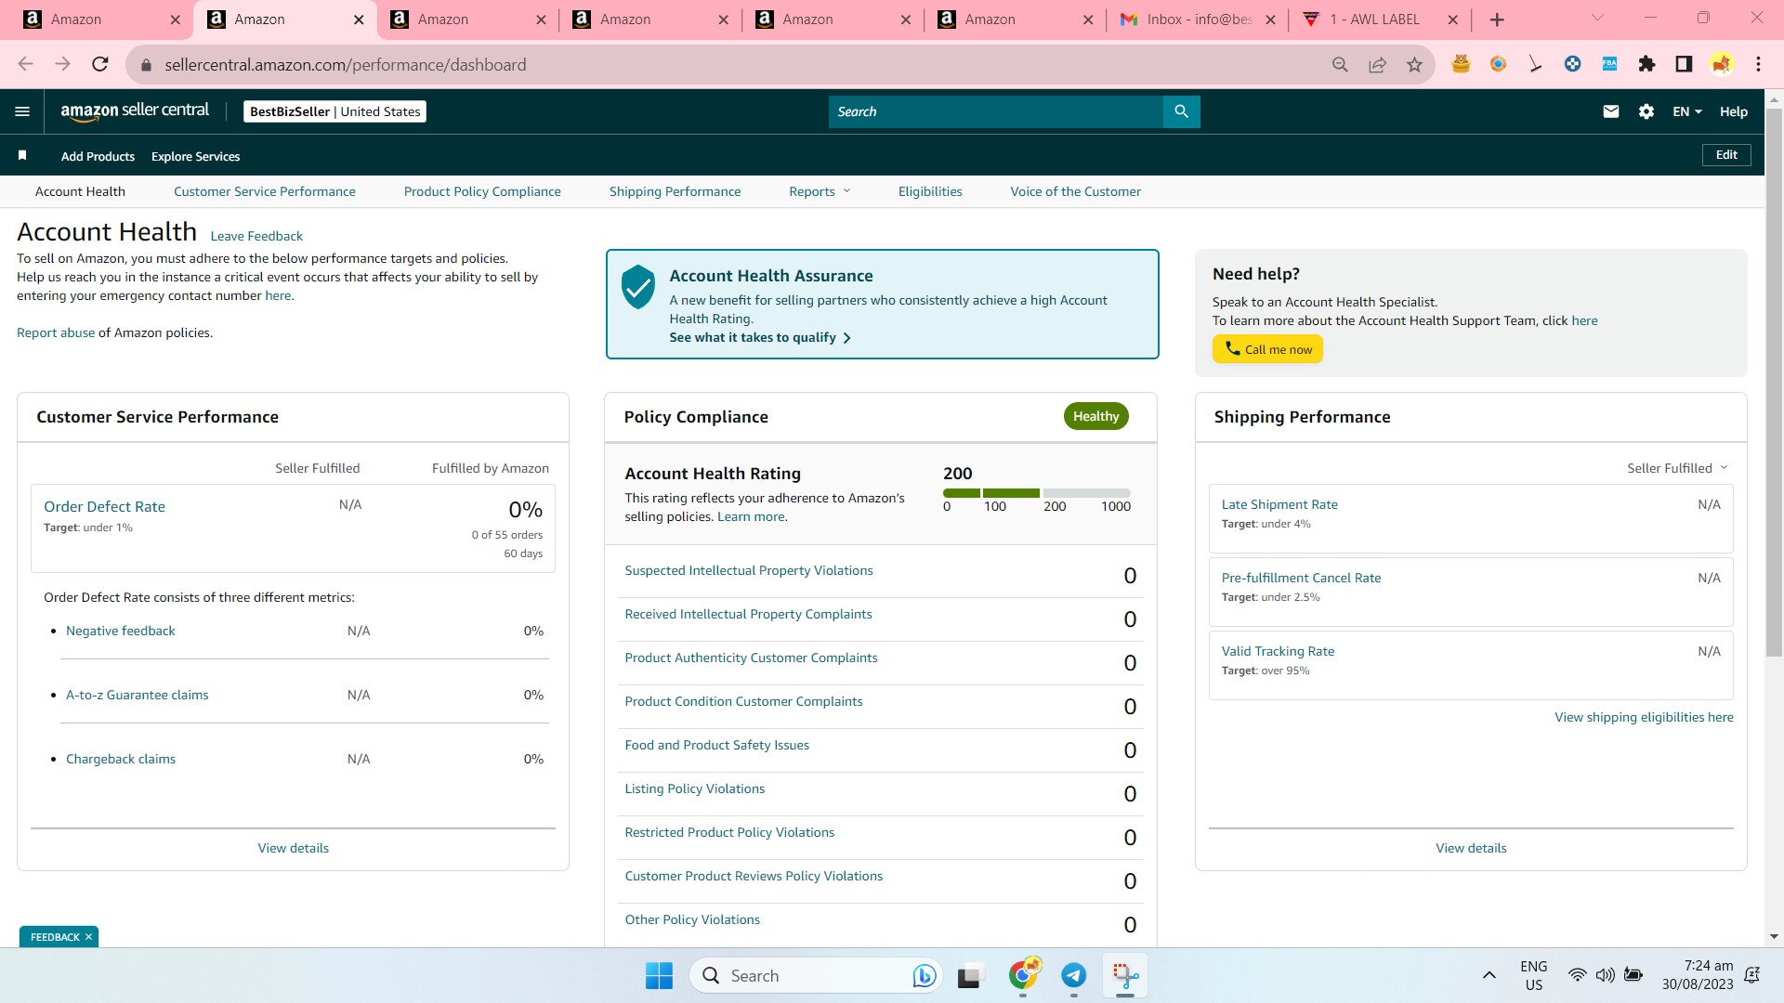Click View shipping eligibilities here

pyautogui.click(x=1644, y=717)
